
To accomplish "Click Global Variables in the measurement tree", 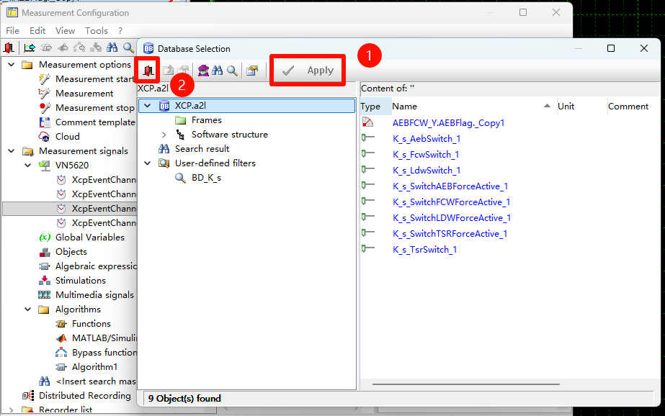I will (x=89, y=238).
